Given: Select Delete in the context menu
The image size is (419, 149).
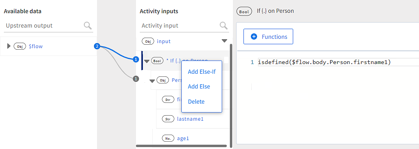Looking at the screenshot, I should pyautogui.click(x=196, y=102).
